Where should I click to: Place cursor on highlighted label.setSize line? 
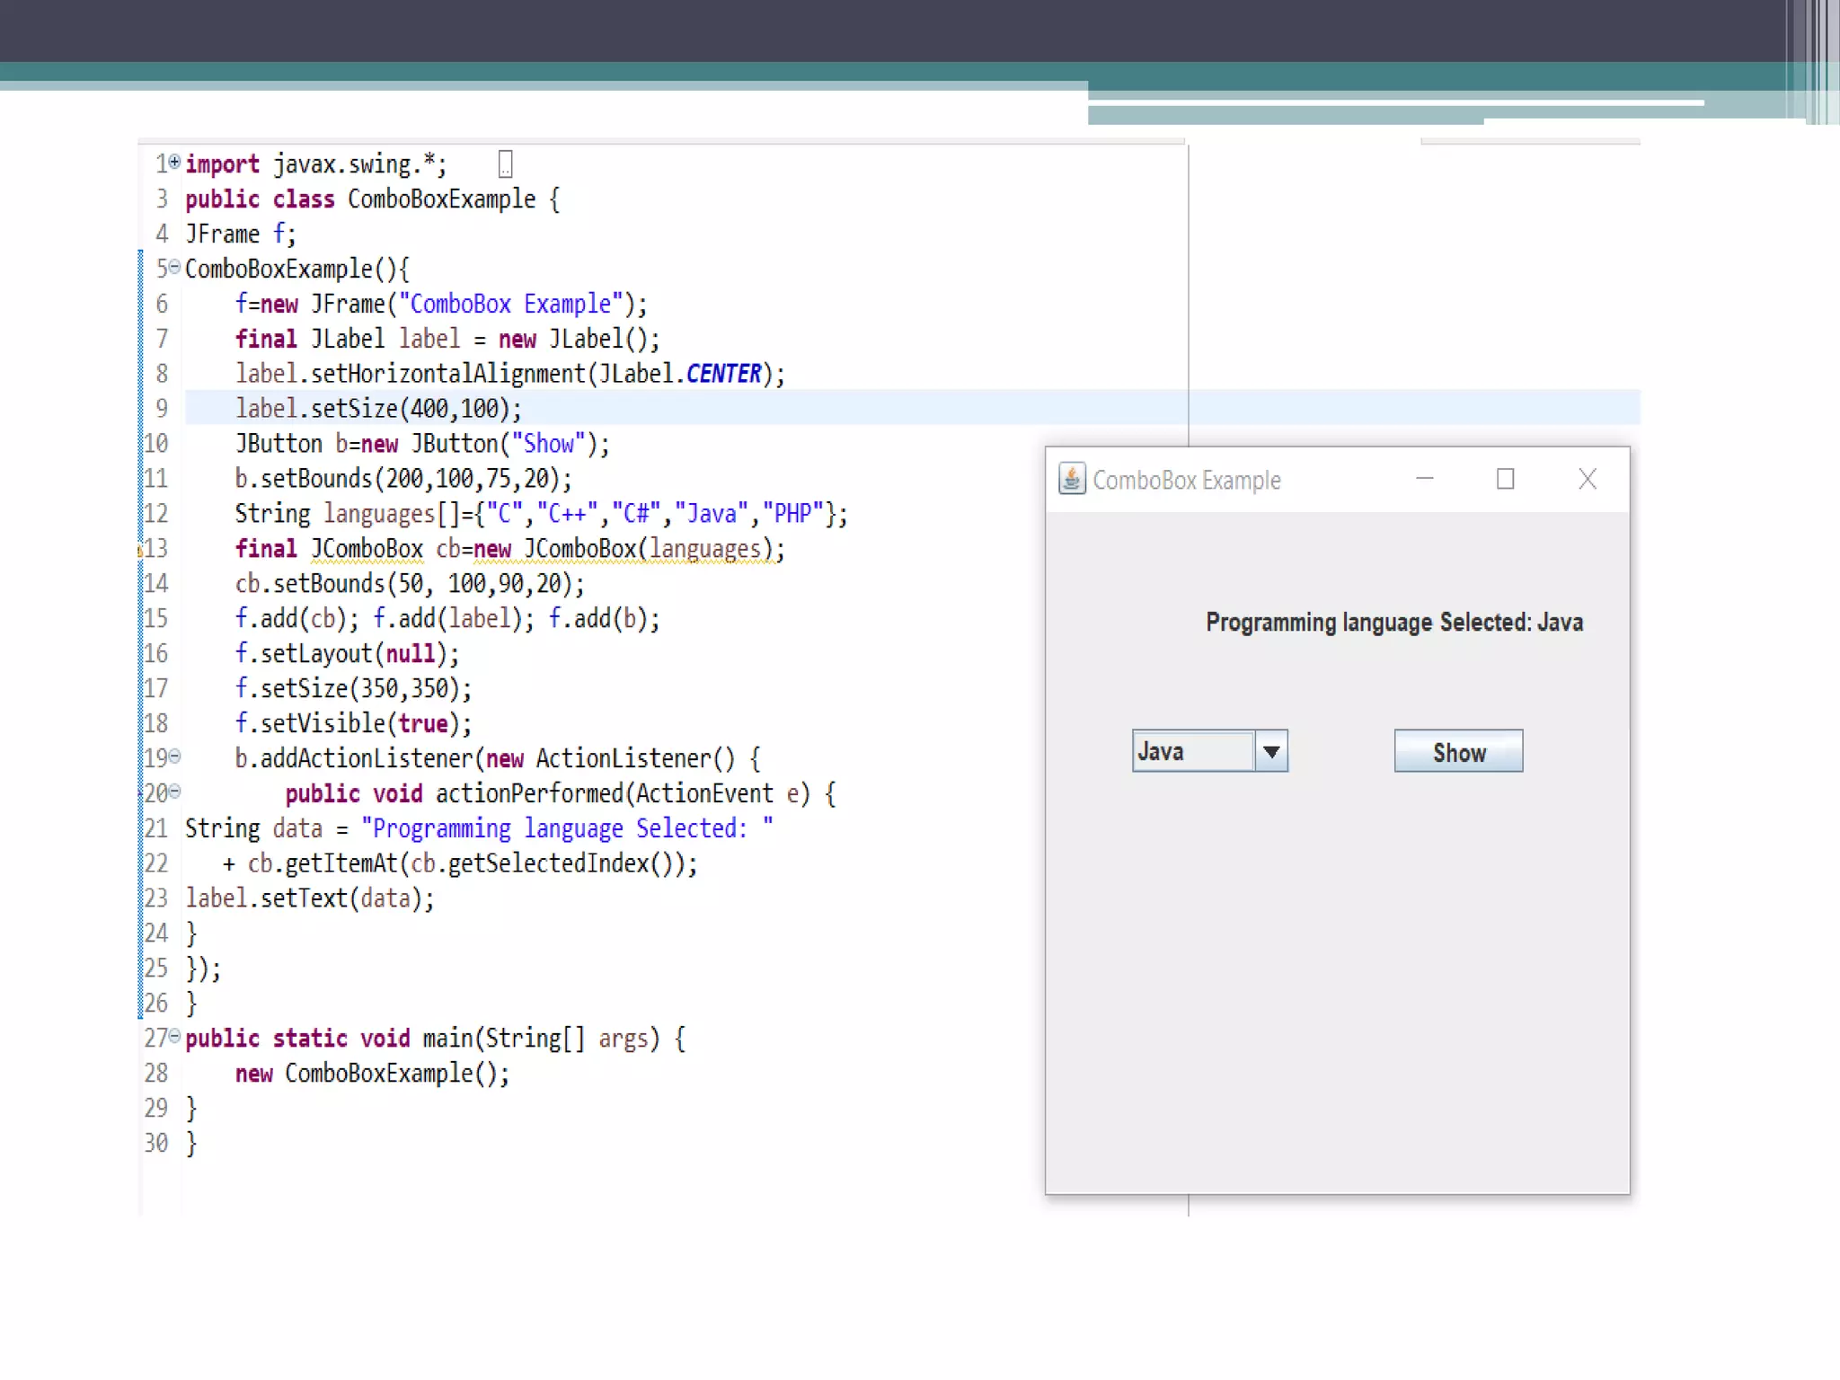[x=377, y=409]
